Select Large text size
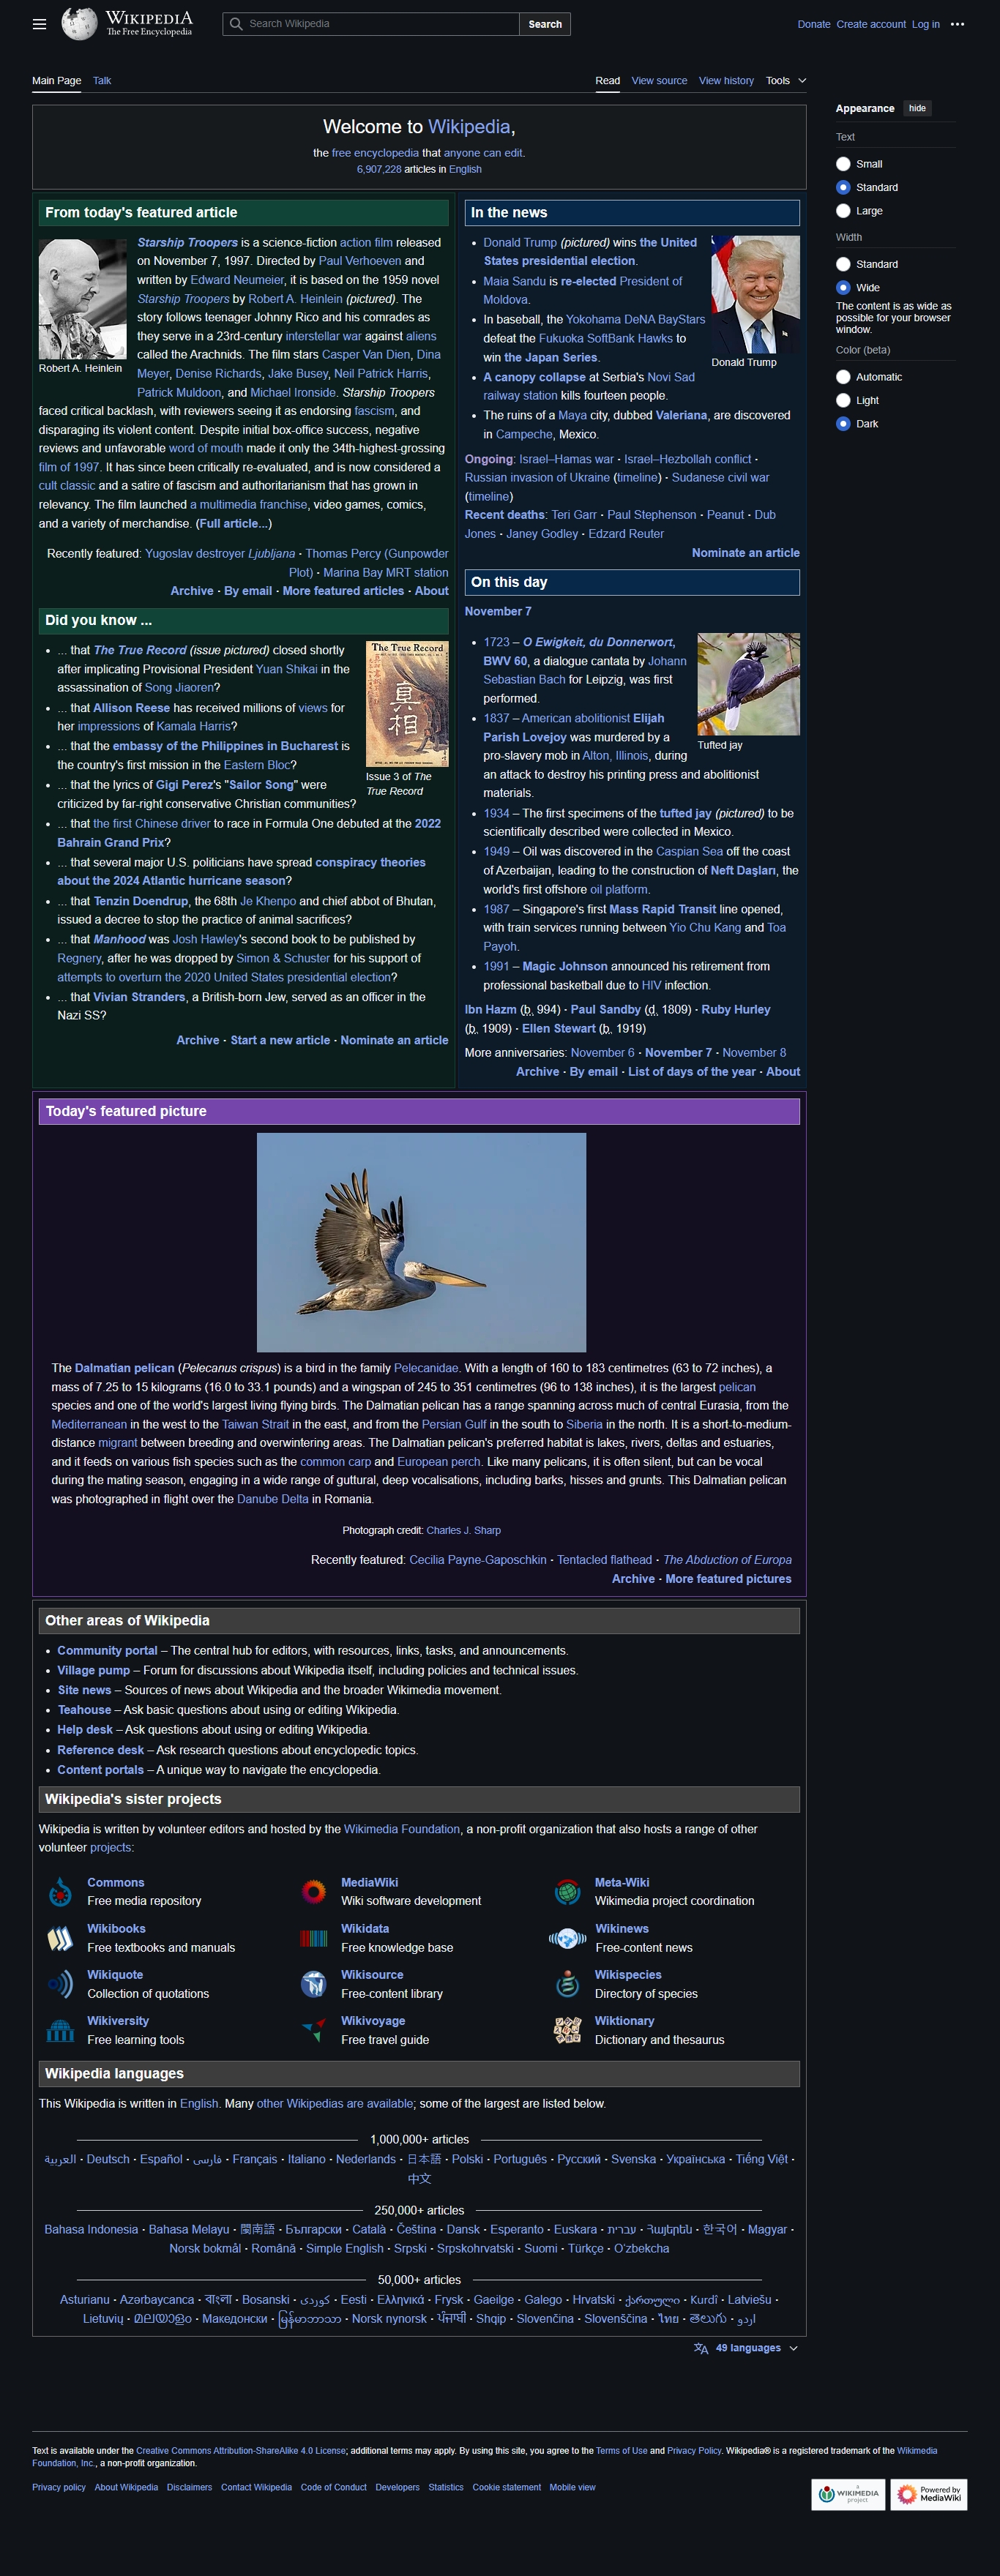The height and width of the screenshot is (2576, 1000). point(843,211)
